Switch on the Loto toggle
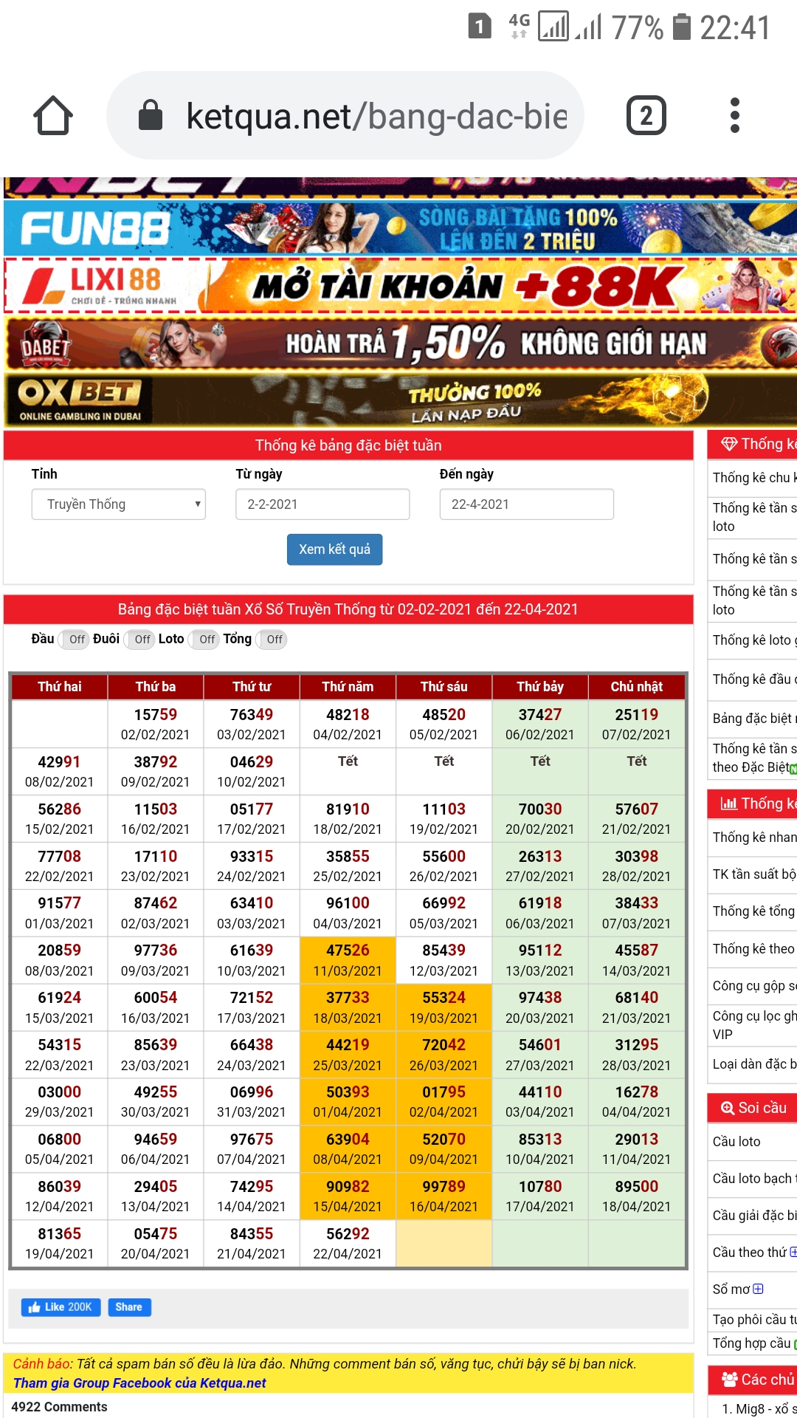This screenshot has width=797, height=1418. click(204, 640)
